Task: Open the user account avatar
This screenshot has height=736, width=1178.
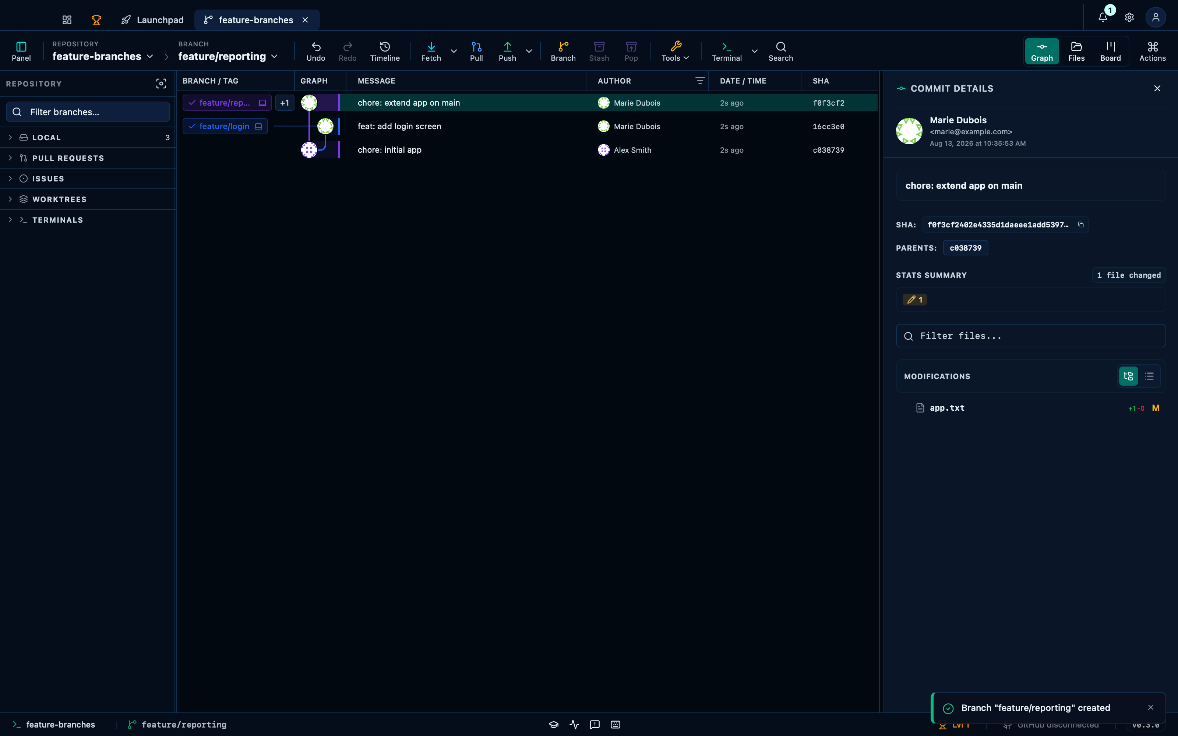Action: (x=1156, y=18)
